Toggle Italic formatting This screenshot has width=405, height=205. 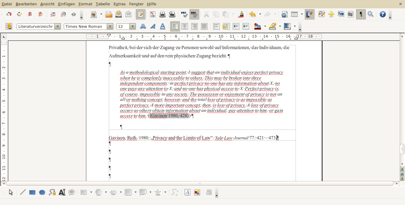[153, 26]
